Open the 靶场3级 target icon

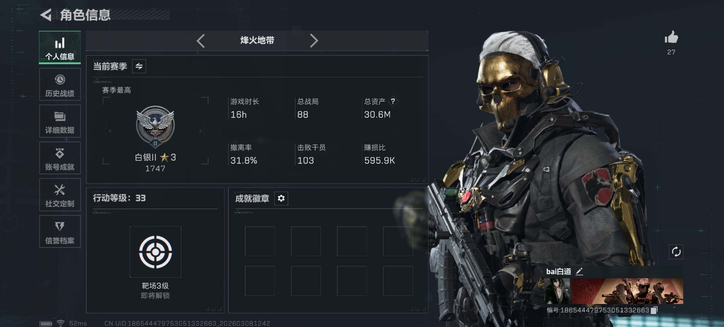point(155,252)
